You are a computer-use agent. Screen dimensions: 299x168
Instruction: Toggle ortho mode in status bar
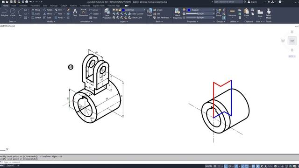[226, 166]
